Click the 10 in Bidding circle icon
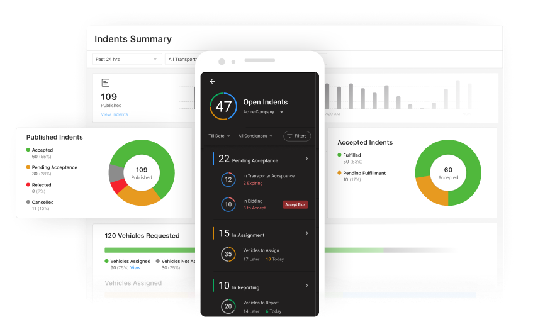 pos(228,204)
